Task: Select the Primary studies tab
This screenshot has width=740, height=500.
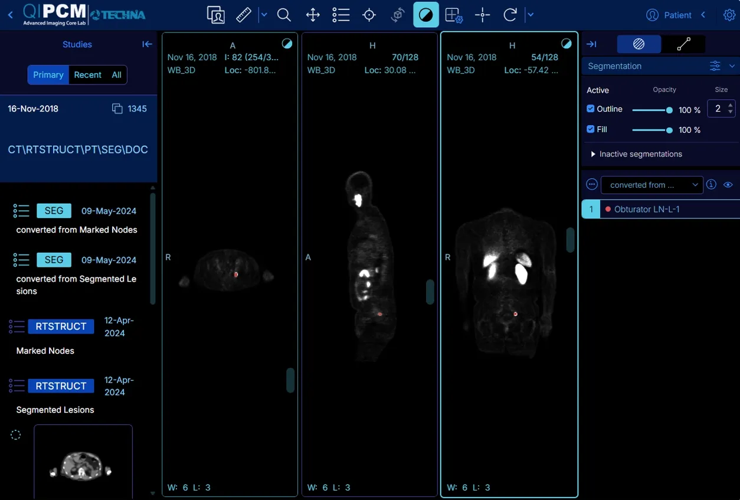Action: coord(48,75)
